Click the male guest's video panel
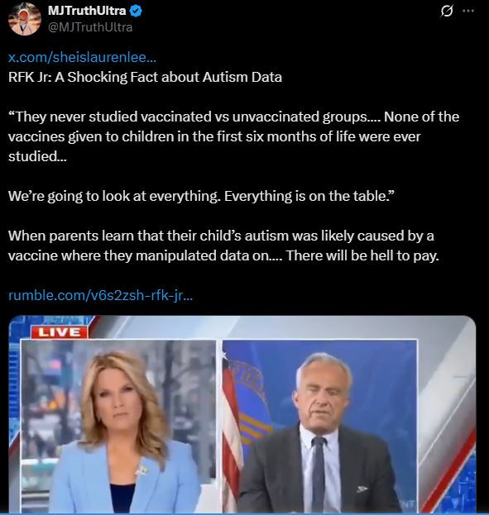 (319, 426)
